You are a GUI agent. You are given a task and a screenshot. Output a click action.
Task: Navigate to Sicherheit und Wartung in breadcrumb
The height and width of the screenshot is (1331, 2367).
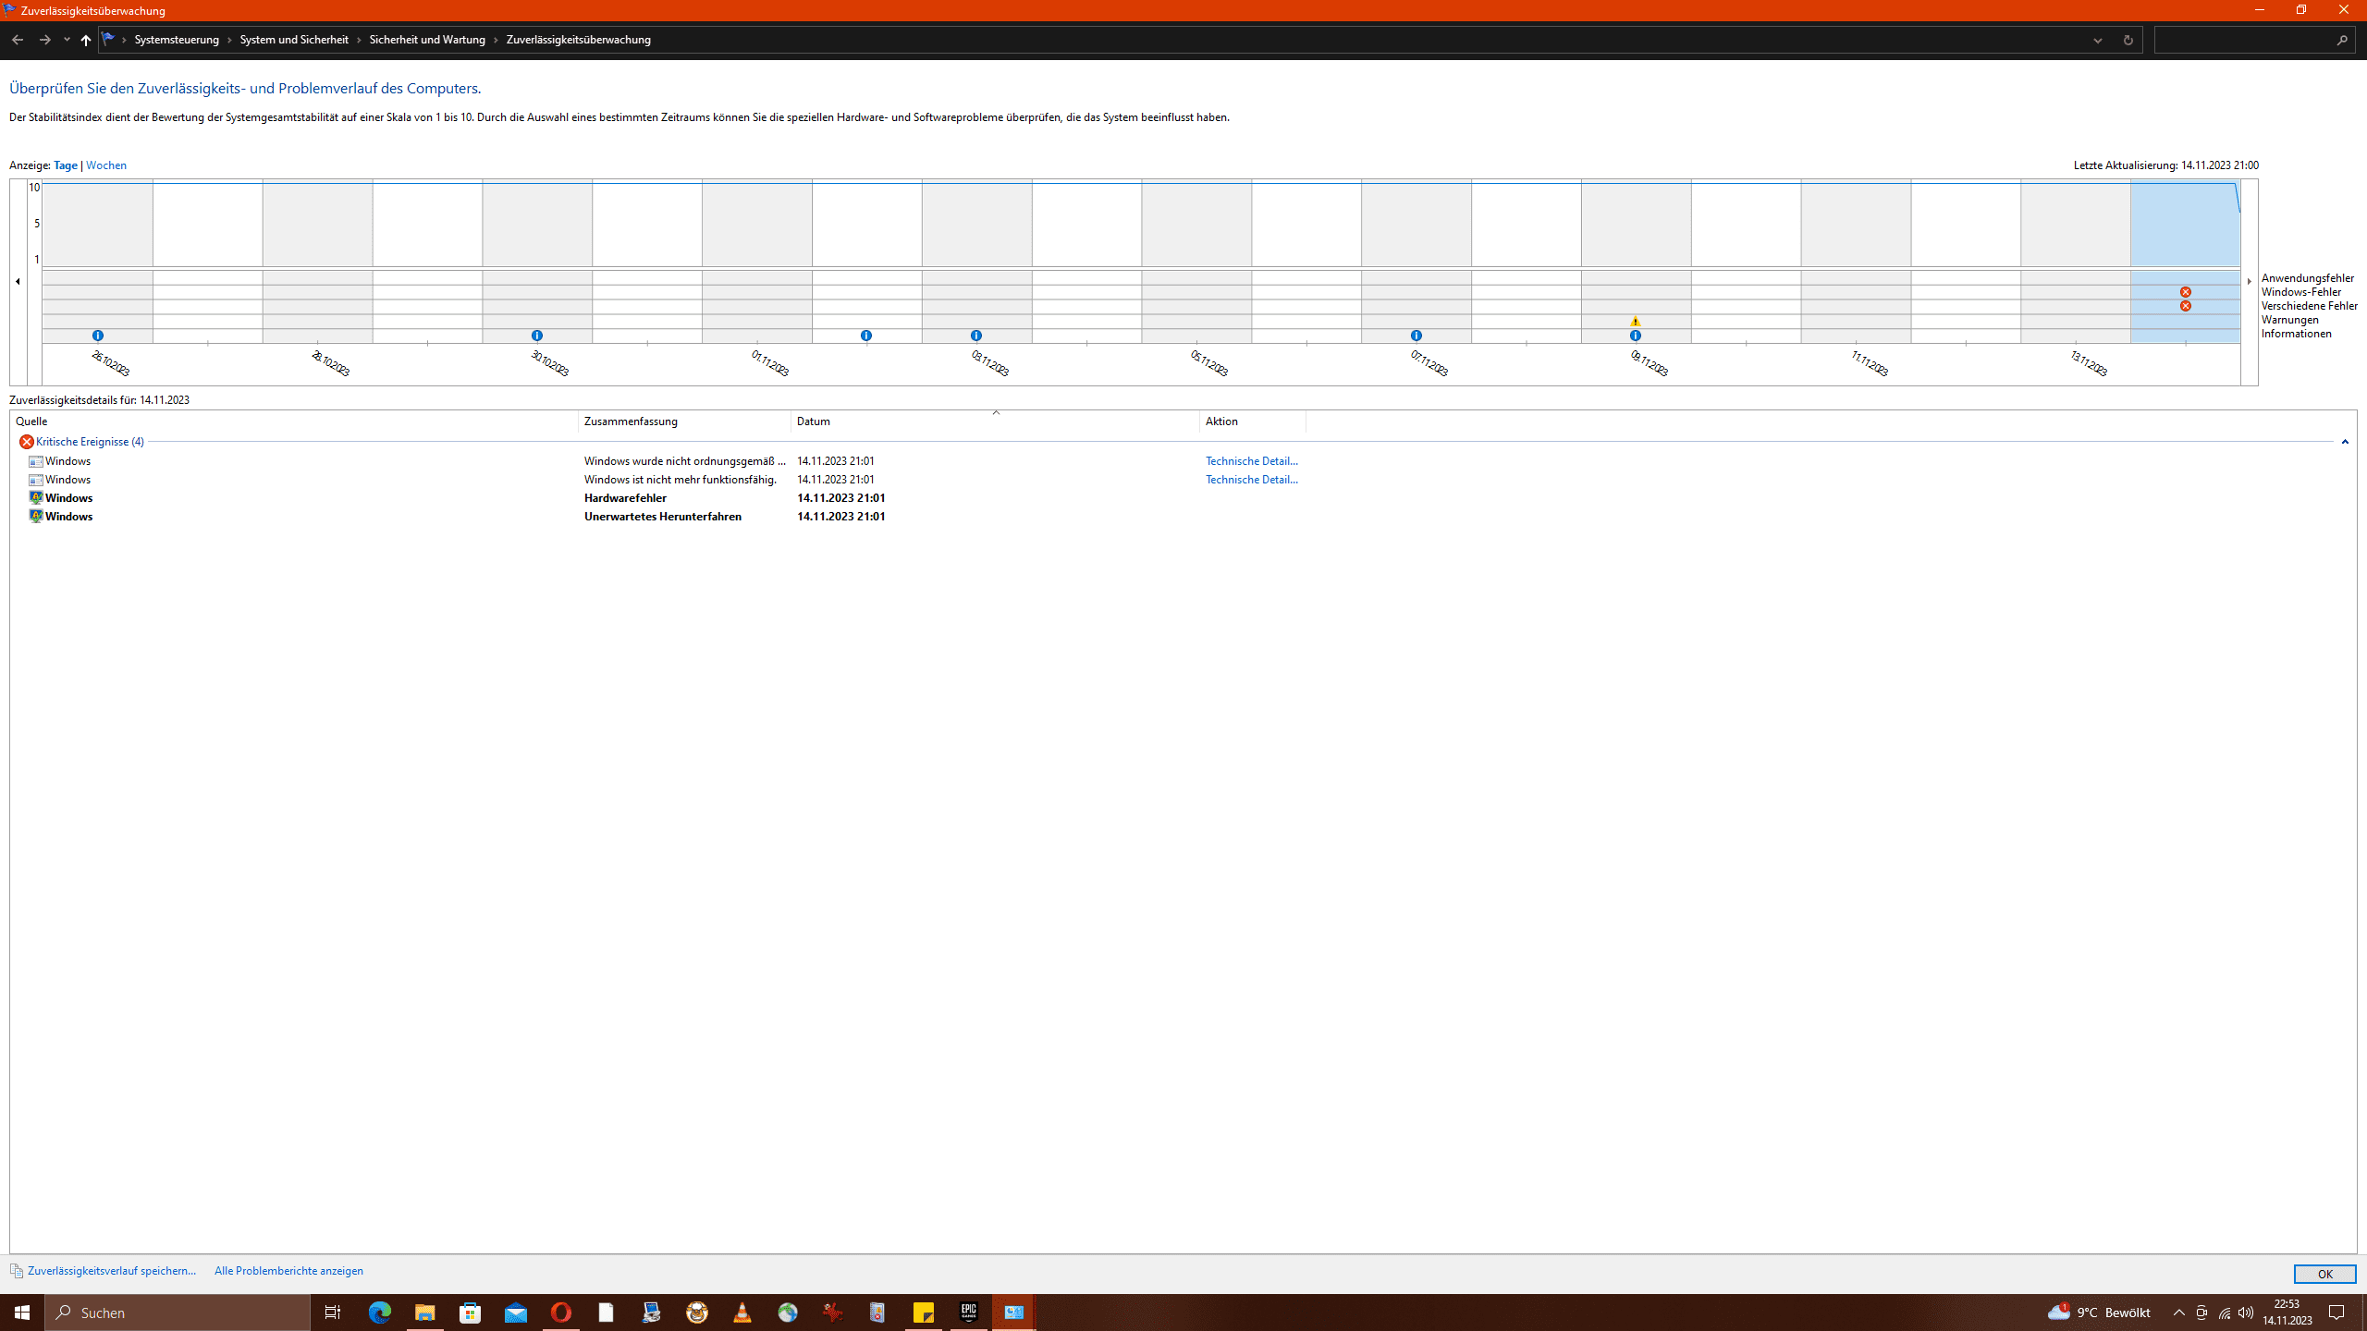coord(427,40)
